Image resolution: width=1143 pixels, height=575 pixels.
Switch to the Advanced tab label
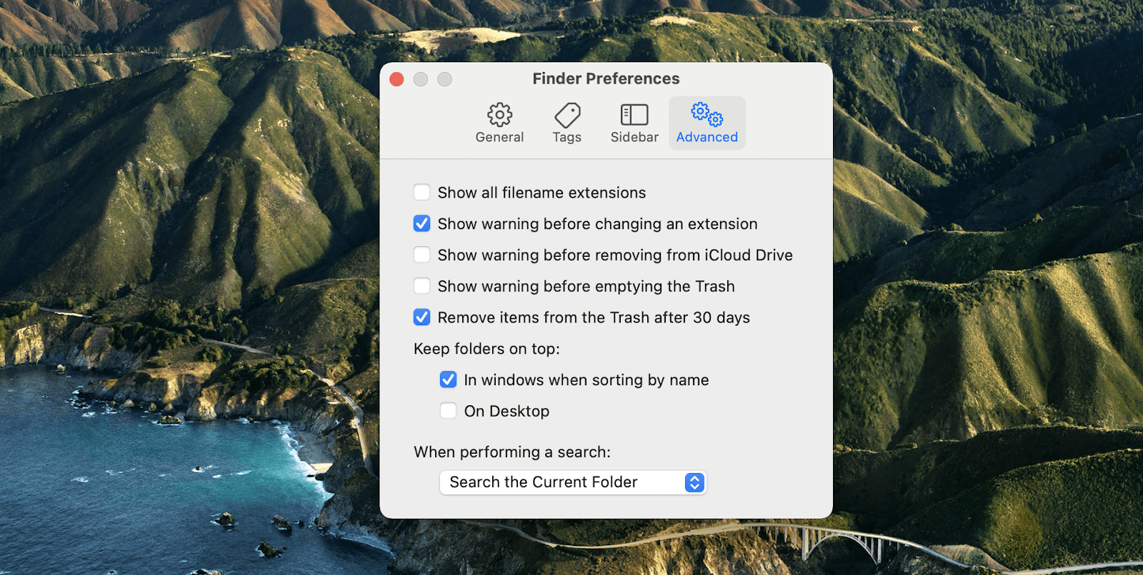coord(707,137)
